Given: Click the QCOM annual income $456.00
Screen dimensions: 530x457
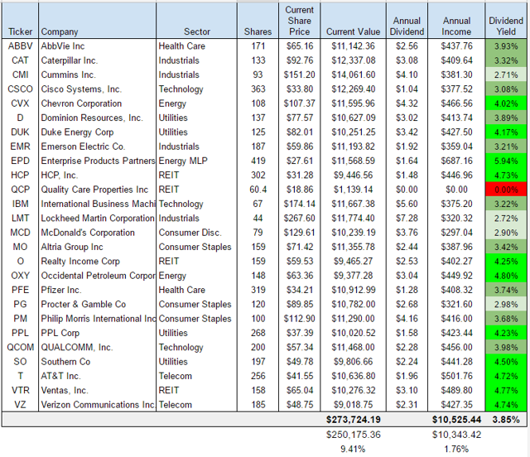Looking at the screenshot, I should tap(456, 348).
